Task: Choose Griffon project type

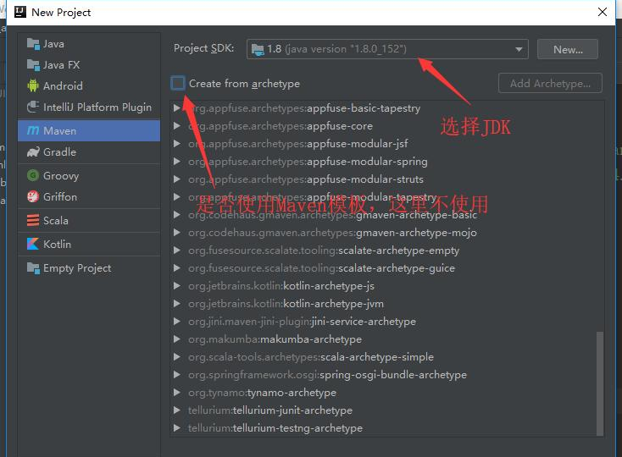Action: click(89, 197)
